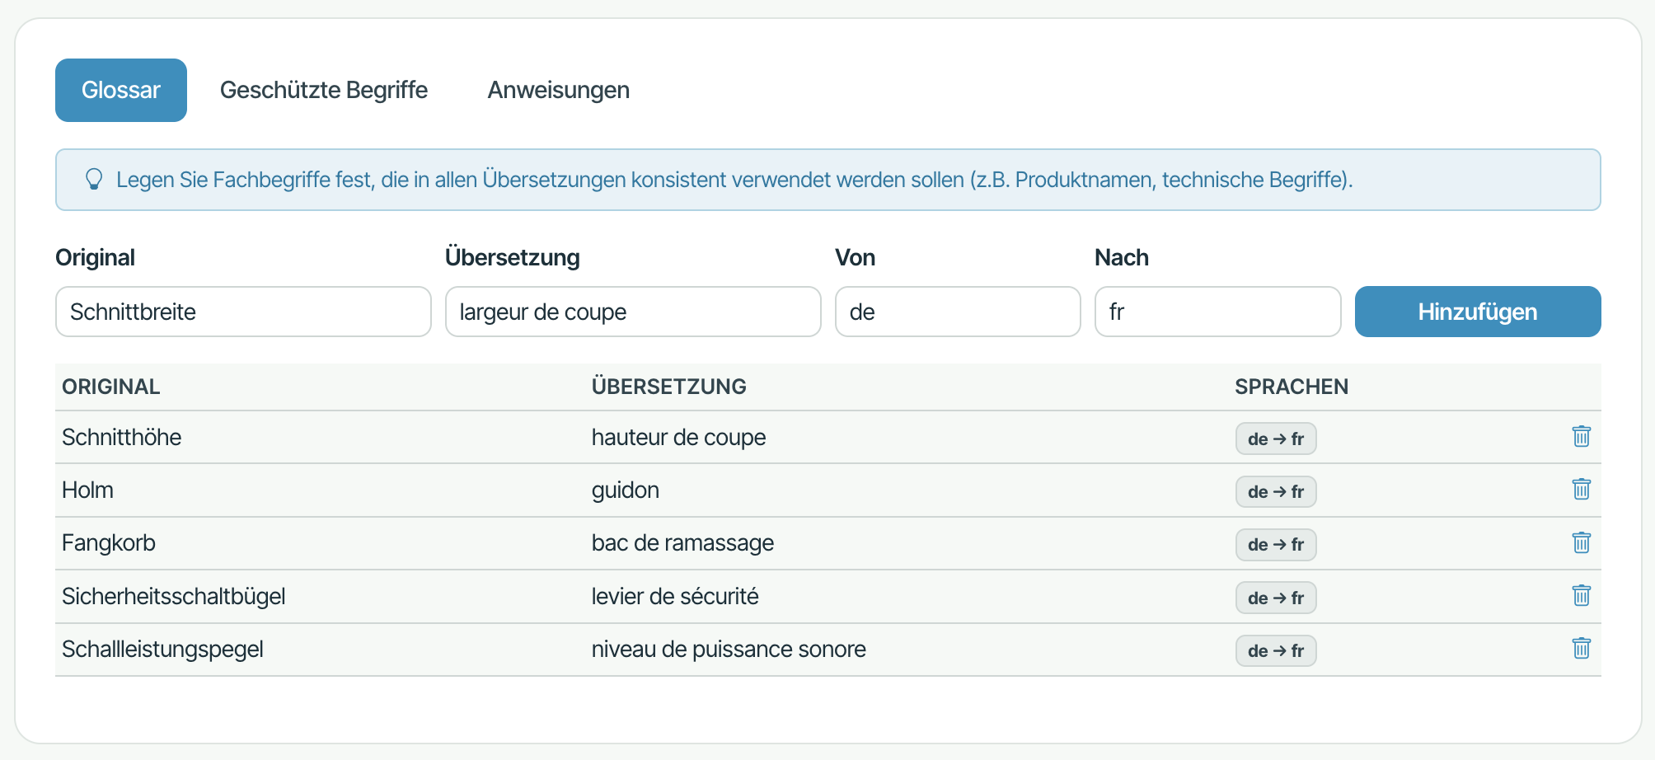Click the Von language field
1655x760 pixels.
coord(958,312)
